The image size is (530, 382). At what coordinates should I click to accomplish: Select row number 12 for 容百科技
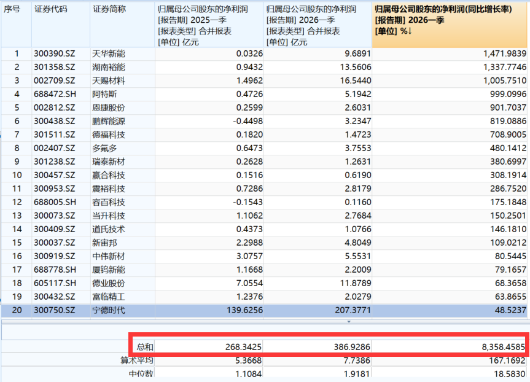16,202
